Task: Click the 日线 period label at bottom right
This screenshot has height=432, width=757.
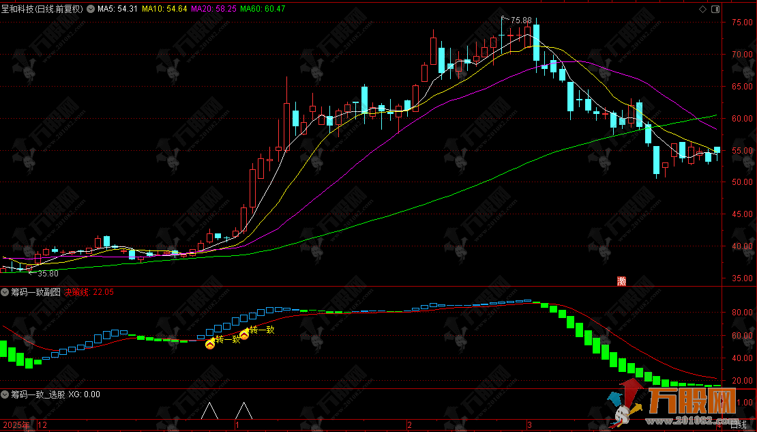Action: (738, 425)
